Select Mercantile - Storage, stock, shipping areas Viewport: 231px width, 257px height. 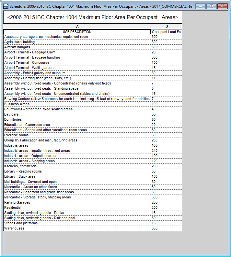[77, 197]
